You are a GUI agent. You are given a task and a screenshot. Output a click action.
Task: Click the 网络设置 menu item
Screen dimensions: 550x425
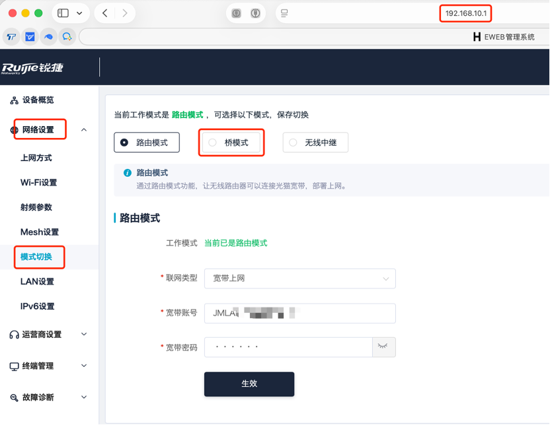[x=38, y=130]
